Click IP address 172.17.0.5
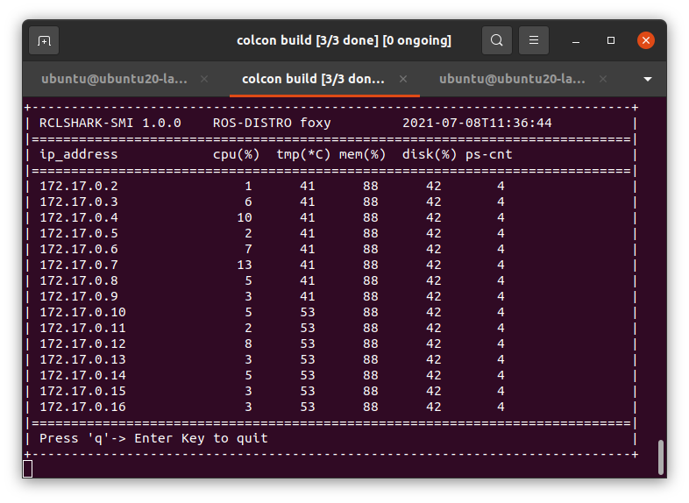Viewport: 689px width, 503px height. tap(79, 234)
